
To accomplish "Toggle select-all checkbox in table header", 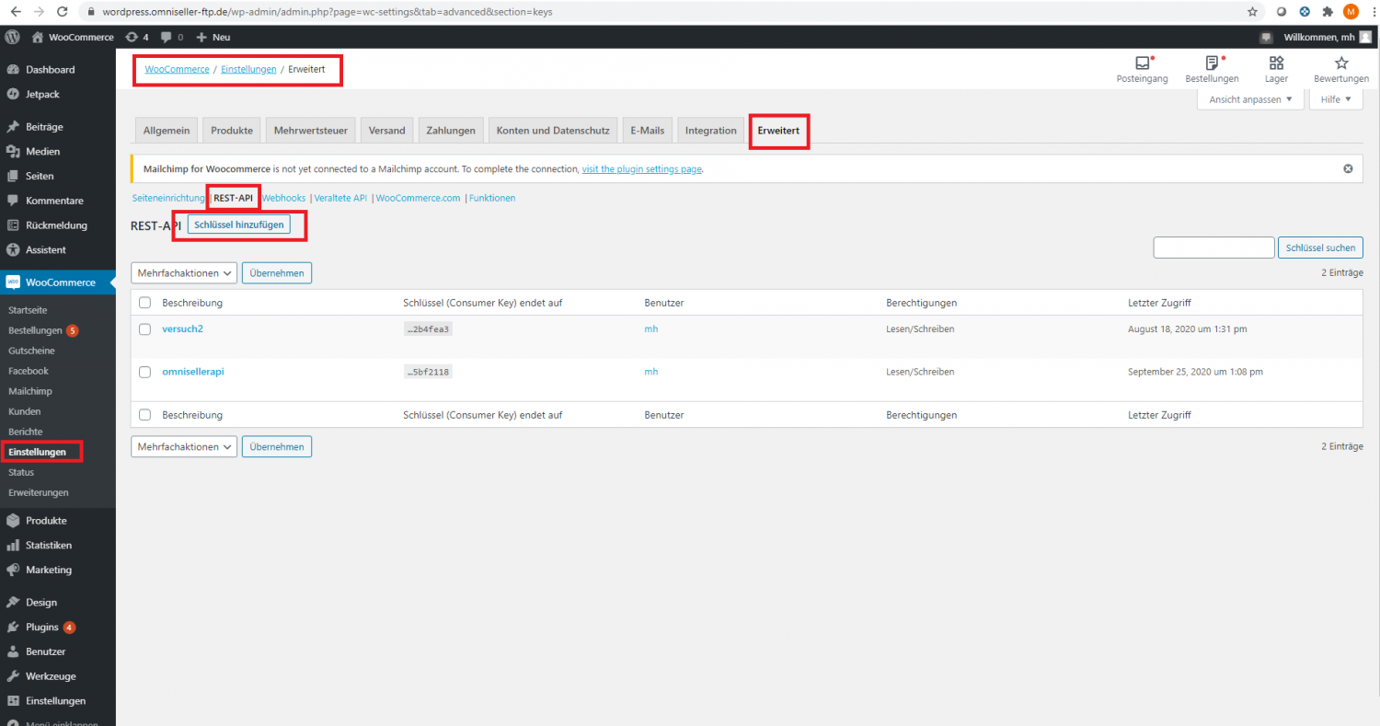I will [x=144, y=303].
